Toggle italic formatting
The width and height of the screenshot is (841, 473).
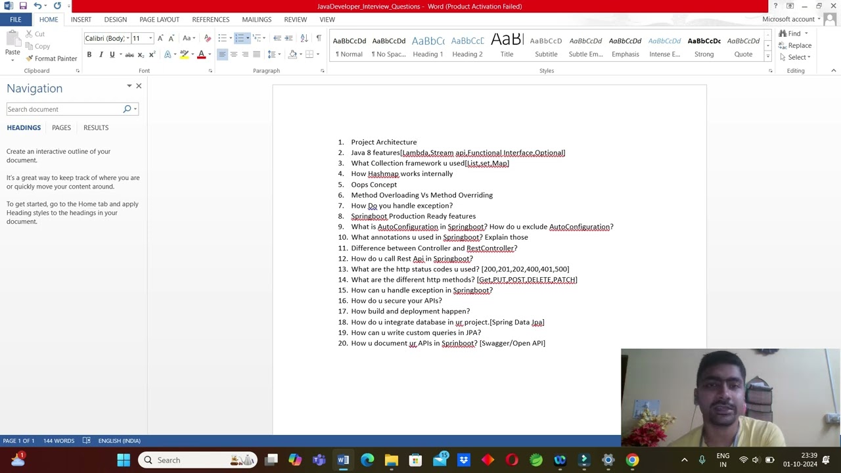click(101, 55)
